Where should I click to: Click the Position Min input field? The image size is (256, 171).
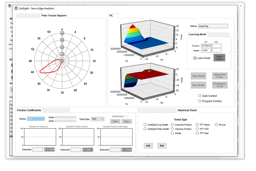206,46
